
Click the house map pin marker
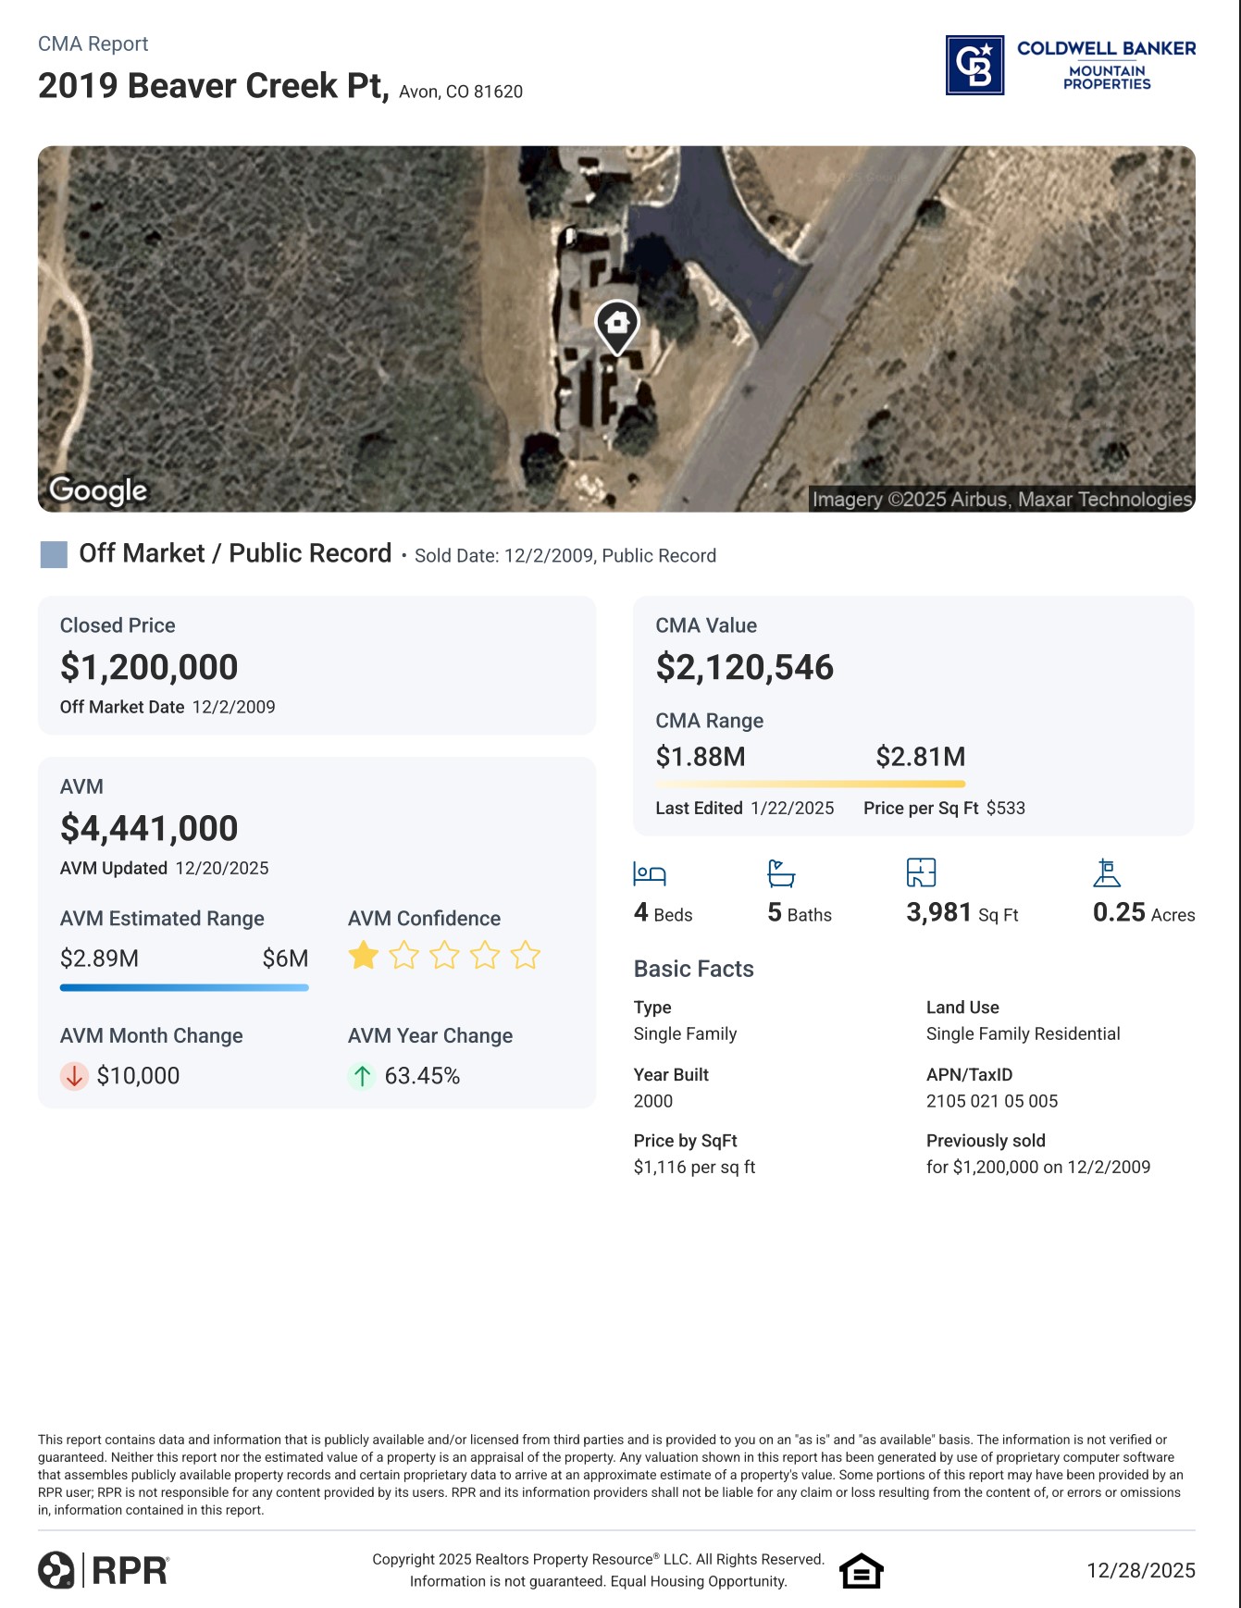pyautogui.click(x=617, y=326)
